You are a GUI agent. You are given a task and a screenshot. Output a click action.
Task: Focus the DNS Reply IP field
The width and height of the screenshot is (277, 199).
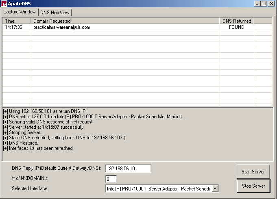point(128,169)
